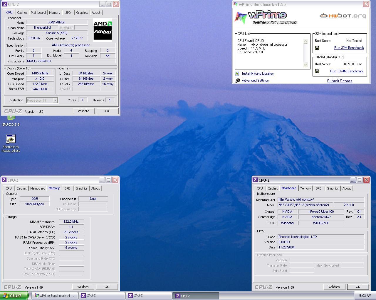376x300 pixels.
Task: Click Run 32M Benchmark link
Action: click(349, 48)
